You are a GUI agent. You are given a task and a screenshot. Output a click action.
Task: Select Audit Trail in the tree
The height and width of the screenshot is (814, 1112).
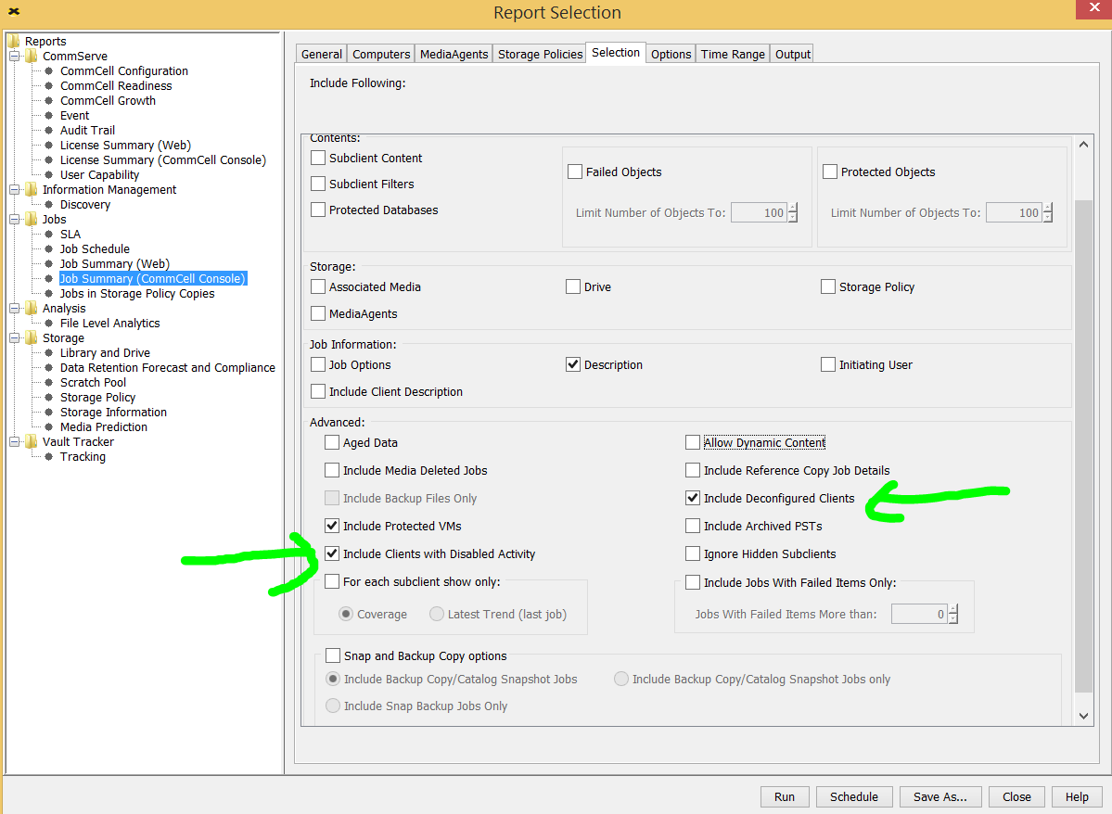point(87,131)
